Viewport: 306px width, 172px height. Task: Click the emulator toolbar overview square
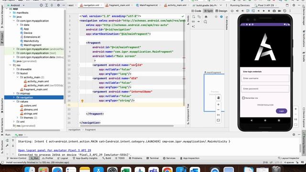click(x=269, y=11)
